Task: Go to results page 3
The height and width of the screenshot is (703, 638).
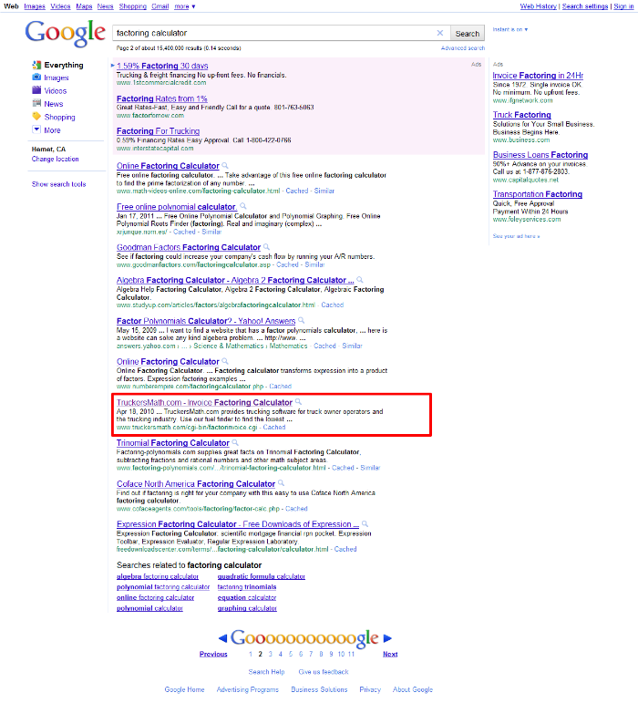Action: pyautogui.click(x=270, y=654)
